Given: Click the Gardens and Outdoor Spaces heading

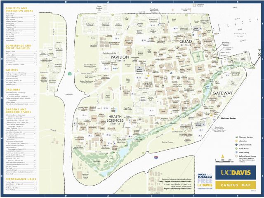Looking at the screenshot, I should click(x=18, y=111).
